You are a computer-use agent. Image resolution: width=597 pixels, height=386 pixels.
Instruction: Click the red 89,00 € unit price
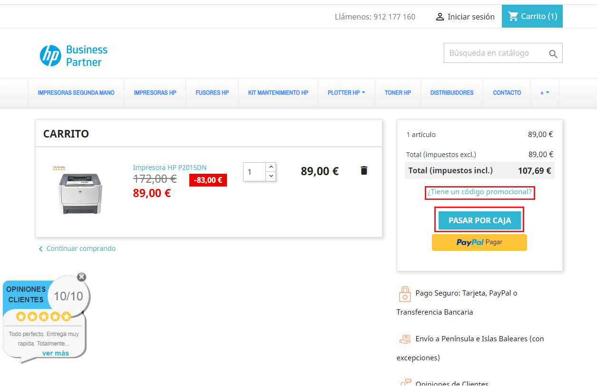coord(152,193)
